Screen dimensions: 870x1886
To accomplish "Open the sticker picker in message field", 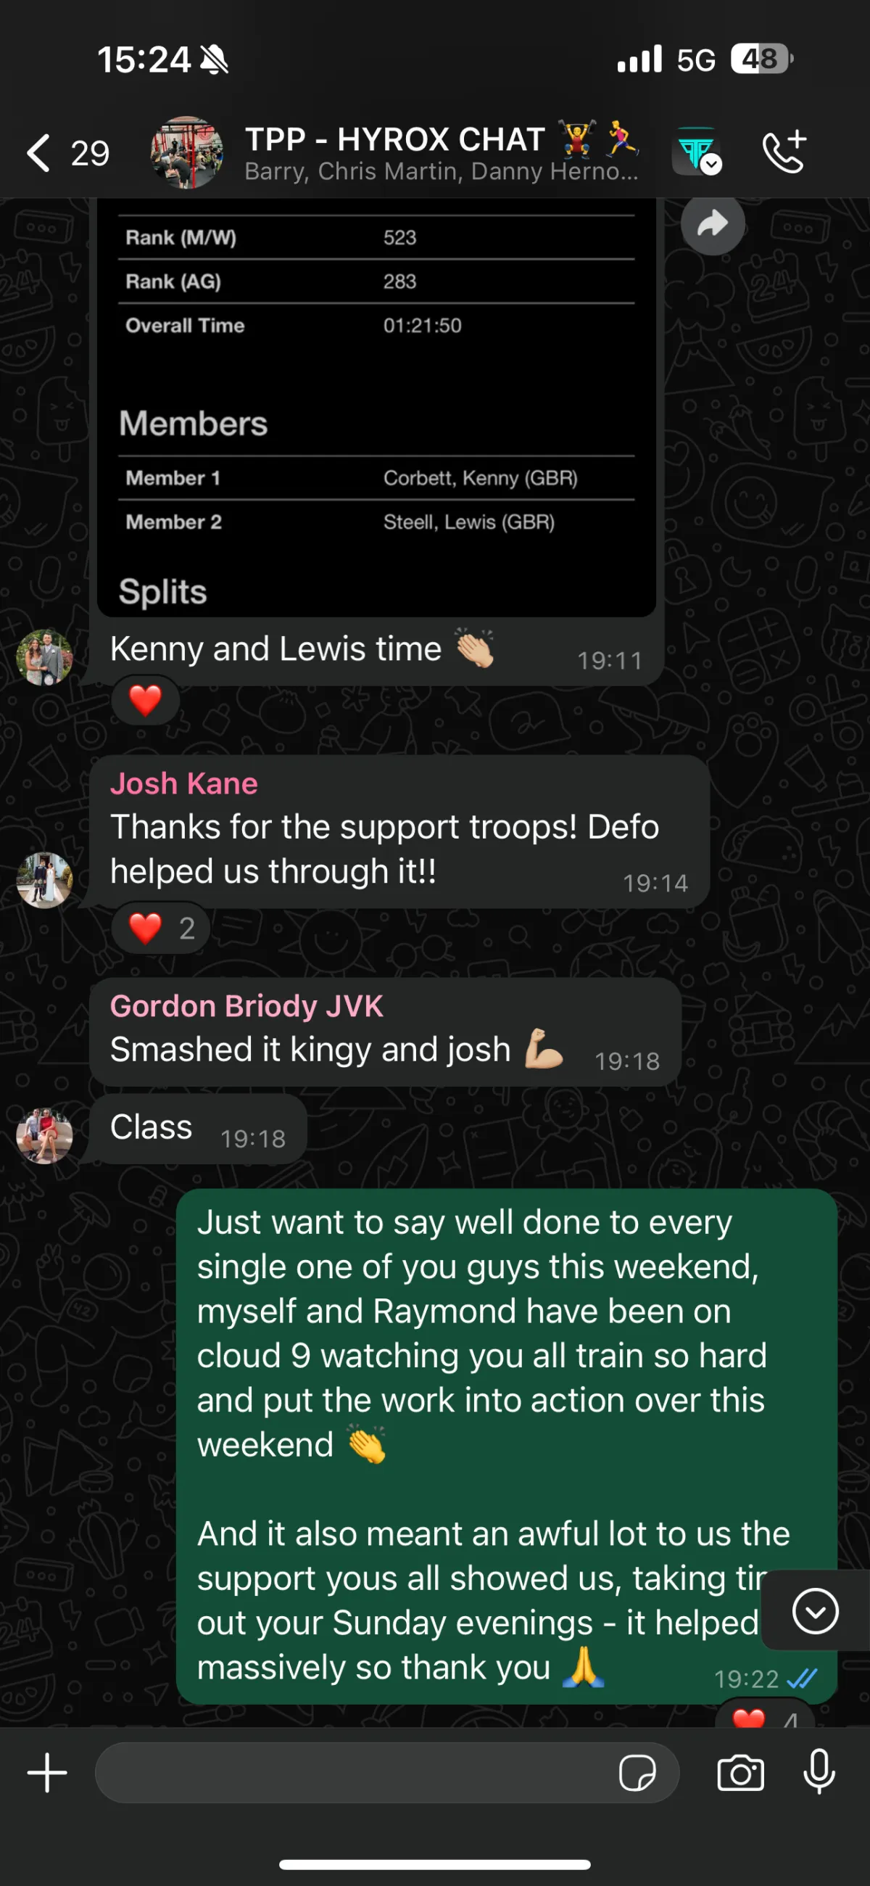I will (637, 1774).
